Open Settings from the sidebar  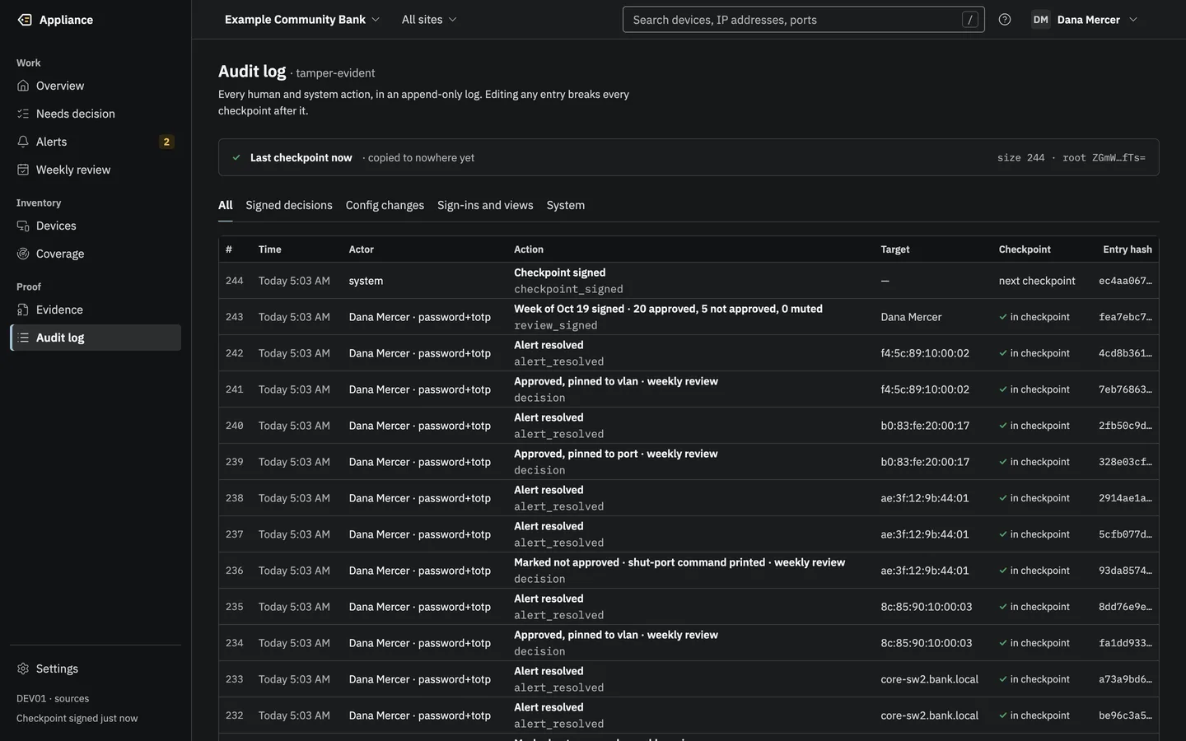pos(96,669)
